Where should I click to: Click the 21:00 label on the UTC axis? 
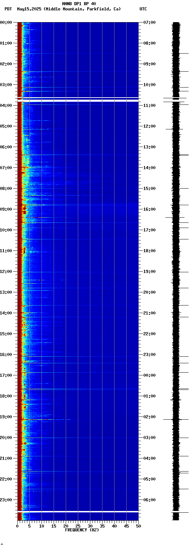(x=149, y=313)
